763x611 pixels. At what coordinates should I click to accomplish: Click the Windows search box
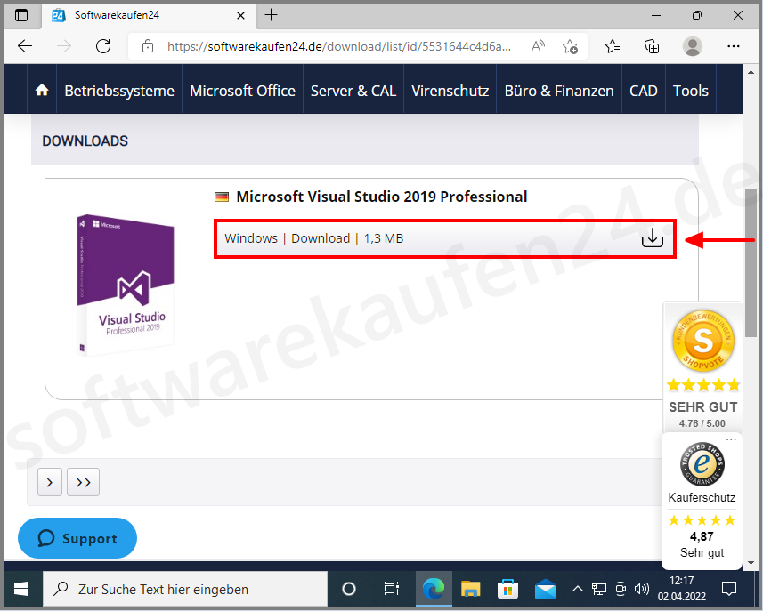click(x=185, y=589)
